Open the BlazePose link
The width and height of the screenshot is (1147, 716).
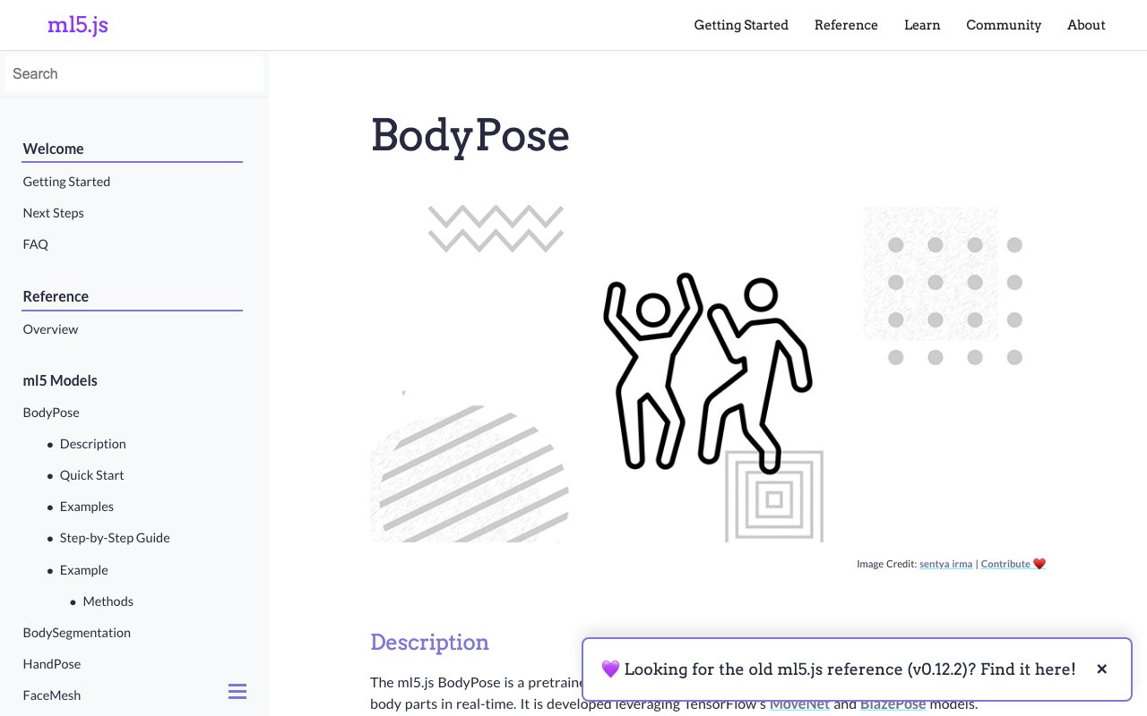click(x=893, y=704)
